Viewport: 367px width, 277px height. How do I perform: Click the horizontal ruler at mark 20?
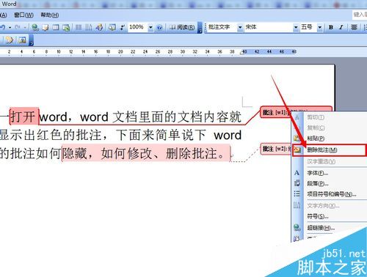tap(120, 51)
